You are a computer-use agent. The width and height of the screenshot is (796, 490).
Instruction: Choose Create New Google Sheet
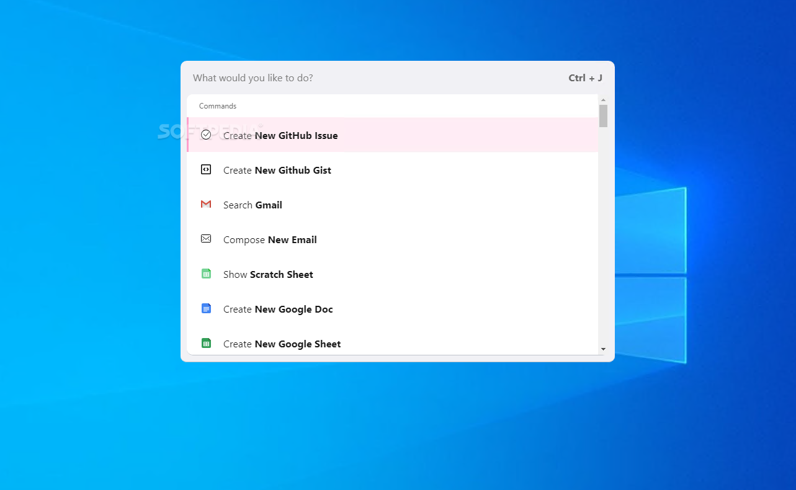[393, 341]
